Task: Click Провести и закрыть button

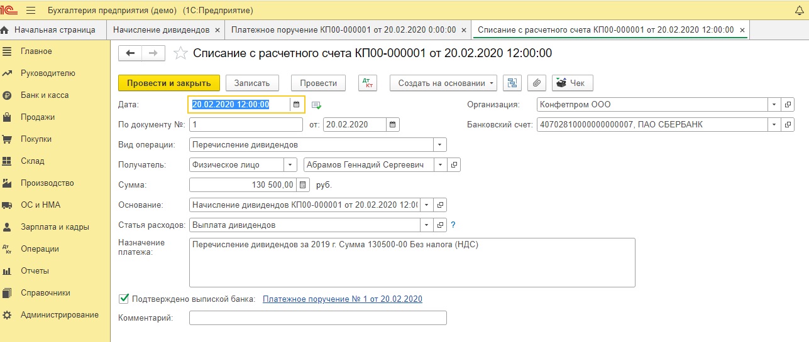Action: tap(169, 83)
